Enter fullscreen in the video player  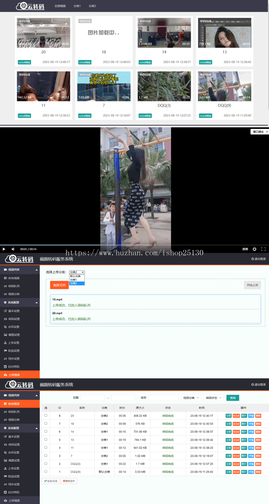pos(263,249)
